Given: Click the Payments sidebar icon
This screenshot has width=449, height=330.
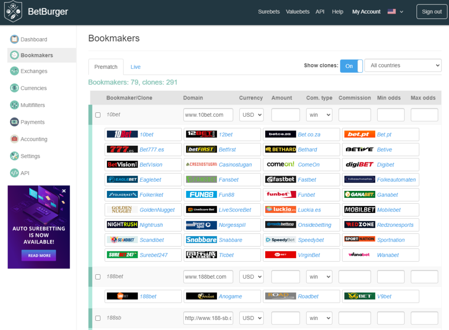Looking at the screenshot, I should click(x=14, y=122).
